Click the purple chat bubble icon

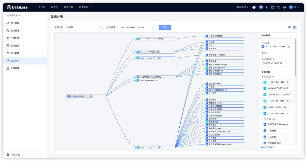261,7
